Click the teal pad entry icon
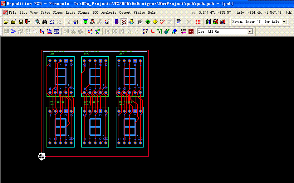This screenshot has height=183, width=294. pyautogui.click(x=167, y=31)
